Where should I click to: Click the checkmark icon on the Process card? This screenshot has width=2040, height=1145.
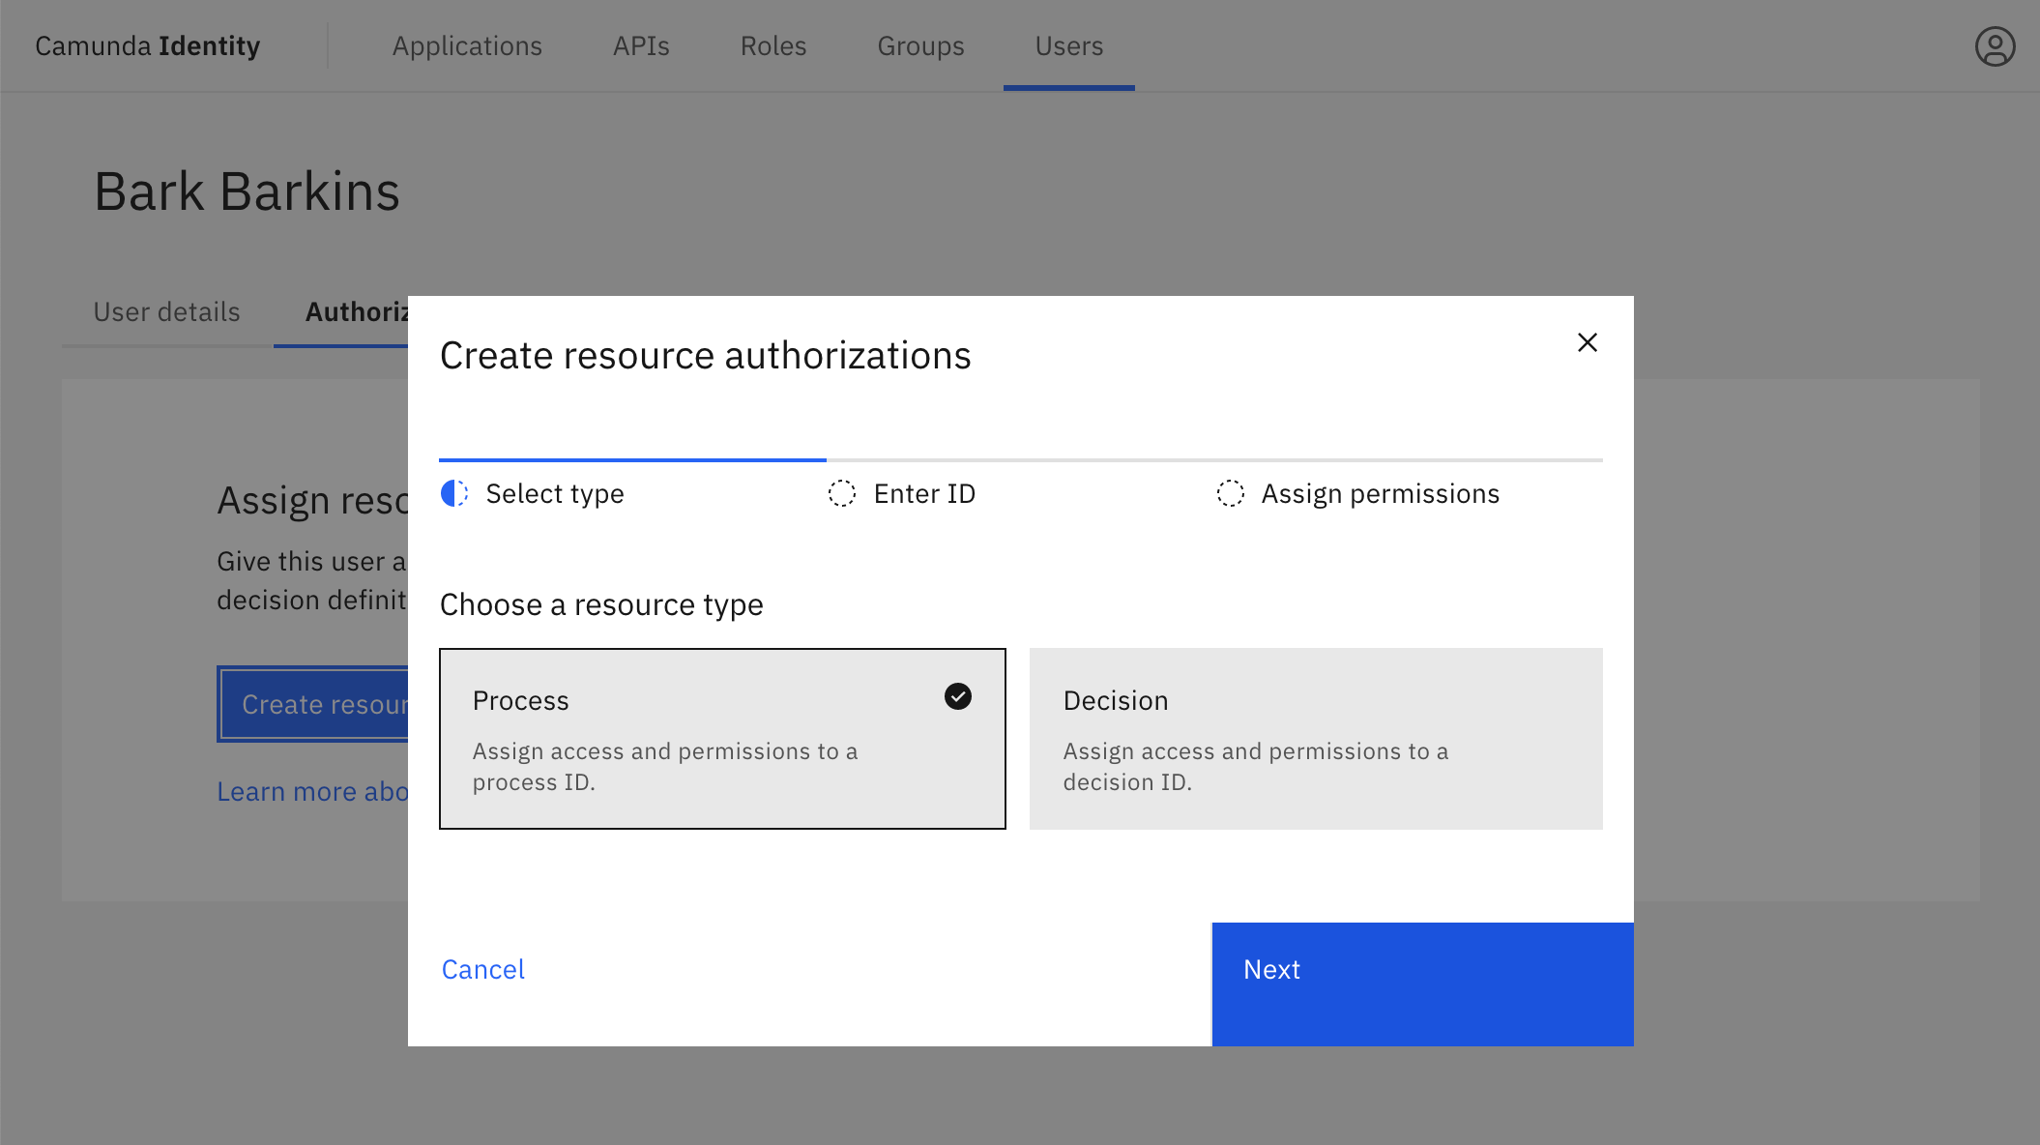coord(957,697)
